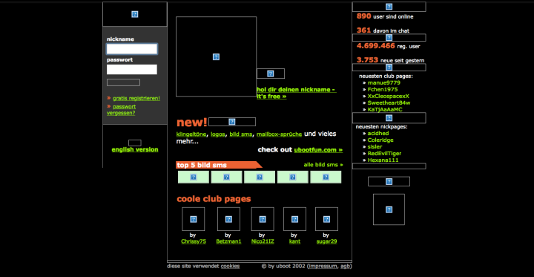The image size is (534, 277).
Task: Open nickpage Hexana111
Action: (x=383, y=160)
